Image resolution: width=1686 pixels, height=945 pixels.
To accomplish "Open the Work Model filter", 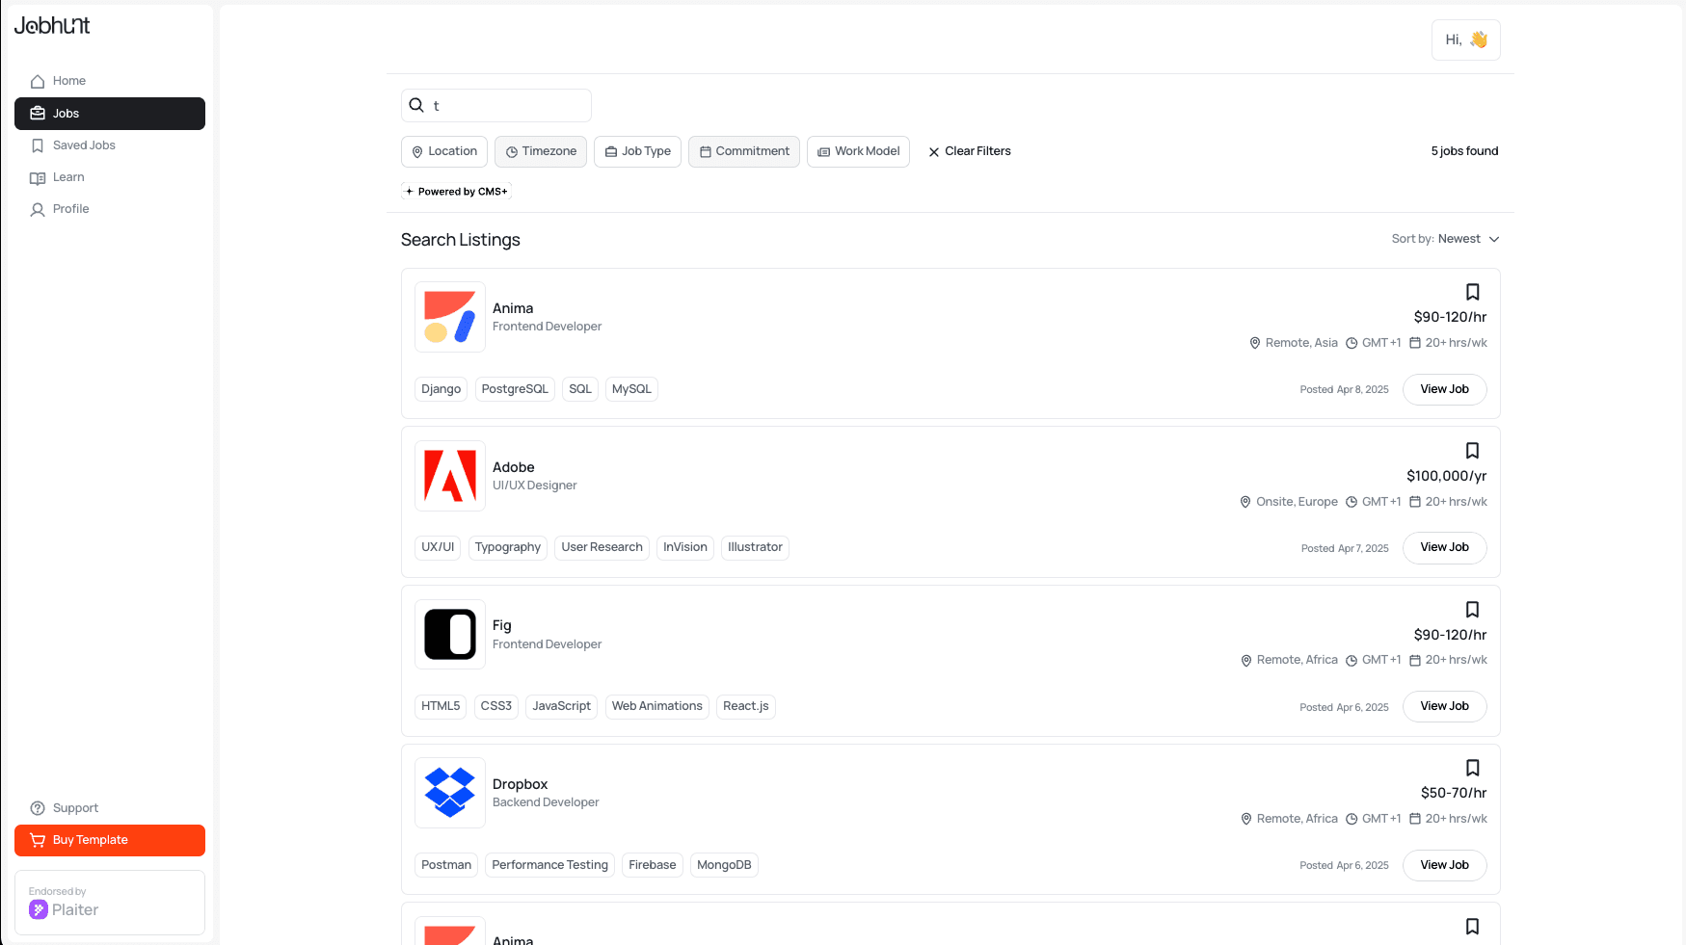I will pos(858,151).
